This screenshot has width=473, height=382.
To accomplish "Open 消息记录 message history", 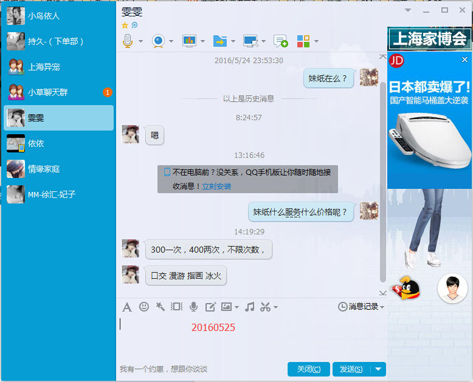I will tap(358, 307).
